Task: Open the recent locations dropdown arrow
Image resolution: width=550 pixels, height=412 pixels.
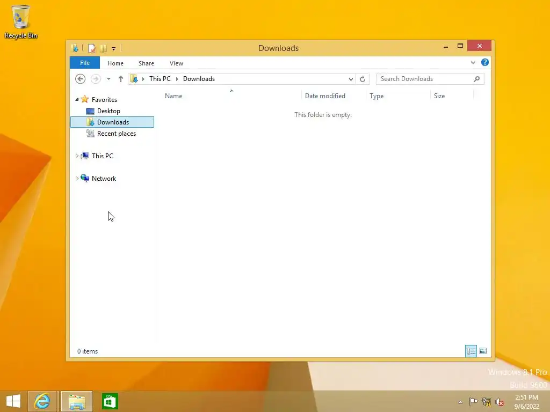Action: (x=108, y=79)
